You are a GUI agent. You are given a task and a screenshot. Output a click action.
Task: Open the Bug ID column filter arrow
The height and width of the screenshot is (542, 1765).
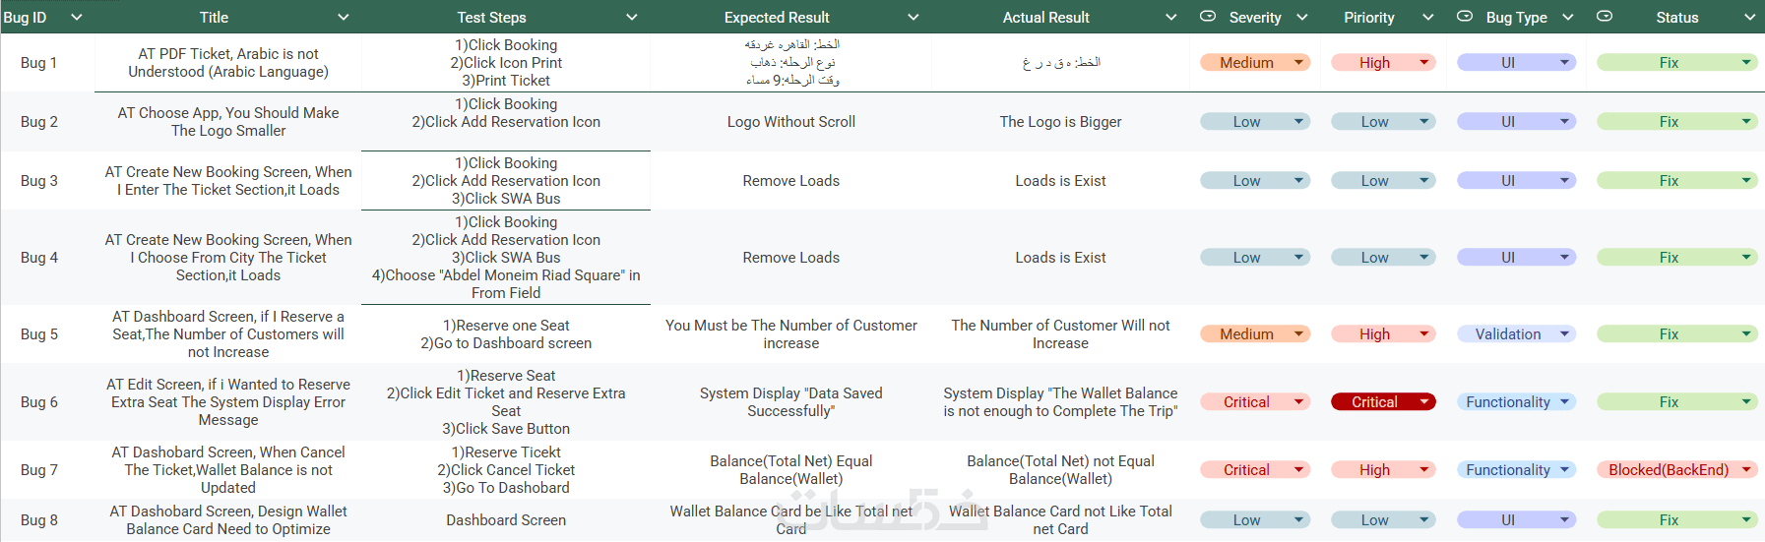(x=77, y=18)
